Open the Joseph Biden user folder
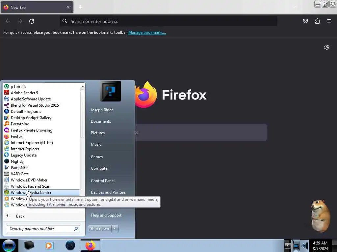The height and width of the screenshot is (252, 337). (x=102, y=110)
